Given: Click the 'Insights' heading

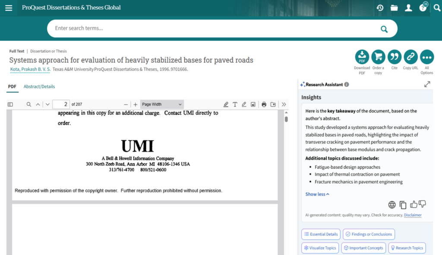Looking at the screenshot, I should pos(311,97).
